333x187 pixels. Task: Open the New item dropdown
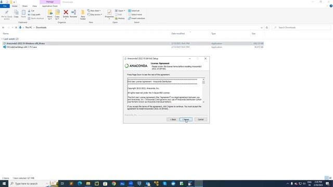click(94, 11)
